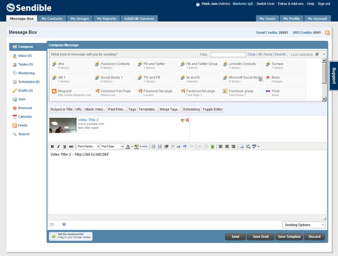This screenshot has width=338, height=256.
Task: Open Drafts (4) in the sidebar
Action: coord(25,90)
